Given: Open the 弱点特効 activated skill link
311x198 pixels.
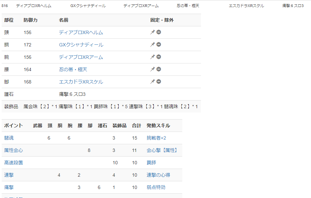Looking at the screenshot, I should [x=156, y=187].
